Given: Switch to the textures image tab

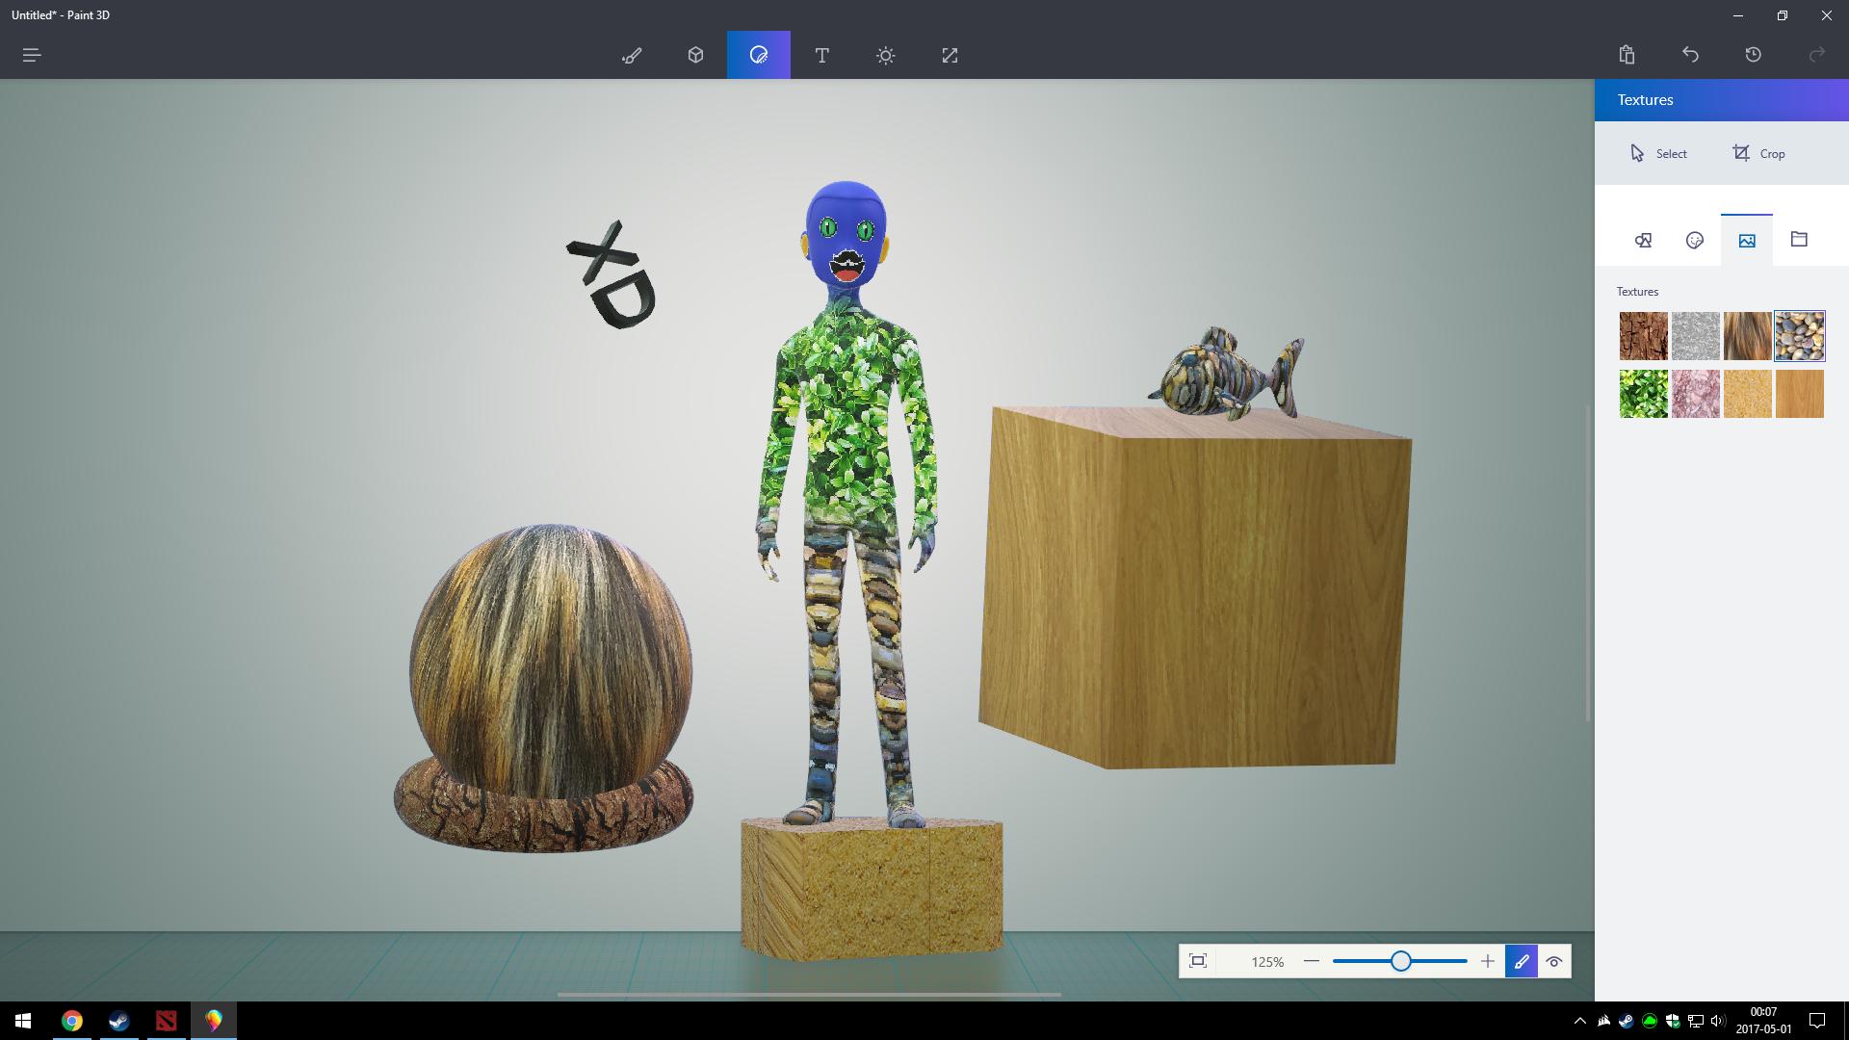Looking at the screenshot, I should click(x=1747, y=240).
